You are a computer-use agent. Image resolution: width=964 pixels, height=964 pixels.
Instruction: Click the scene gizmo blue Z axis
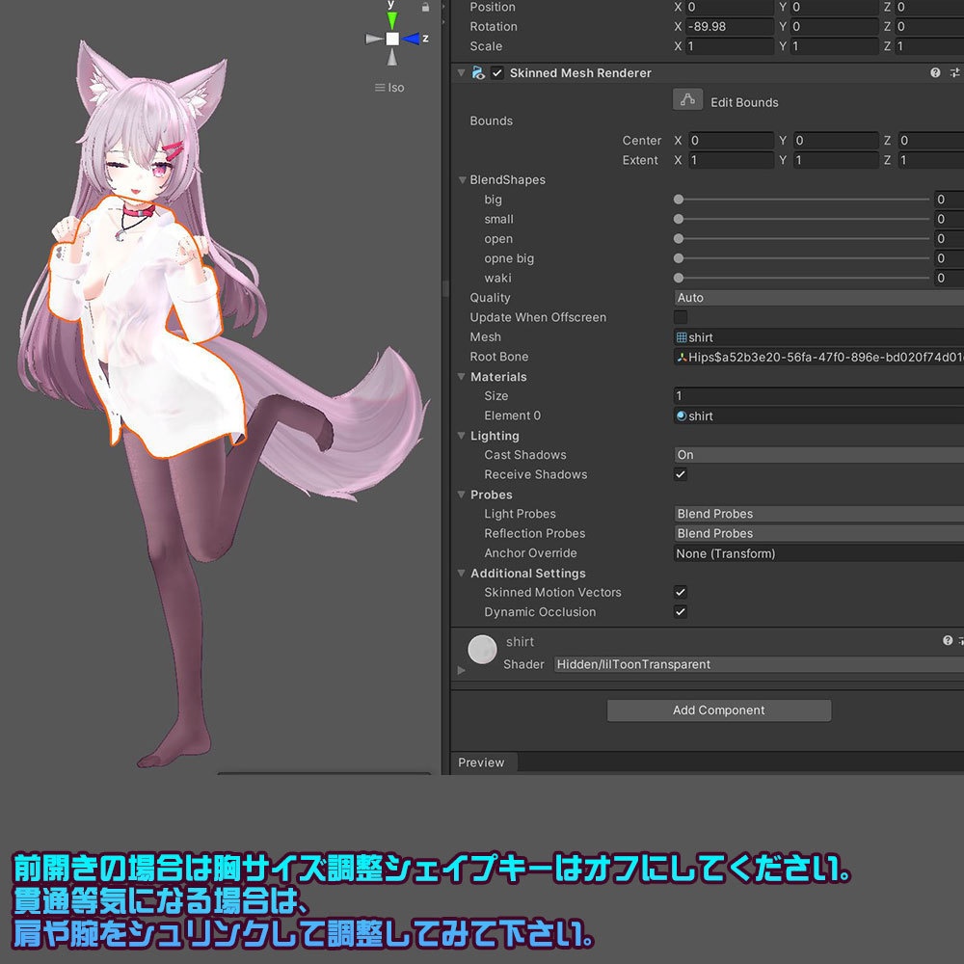[x=412, y=39]
